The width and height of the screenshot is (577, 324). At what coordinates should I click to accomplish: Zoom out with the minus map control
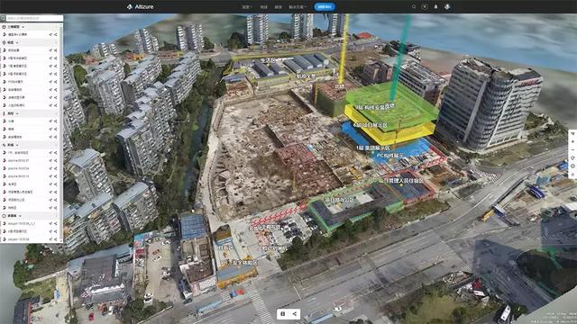click(572, 150)
